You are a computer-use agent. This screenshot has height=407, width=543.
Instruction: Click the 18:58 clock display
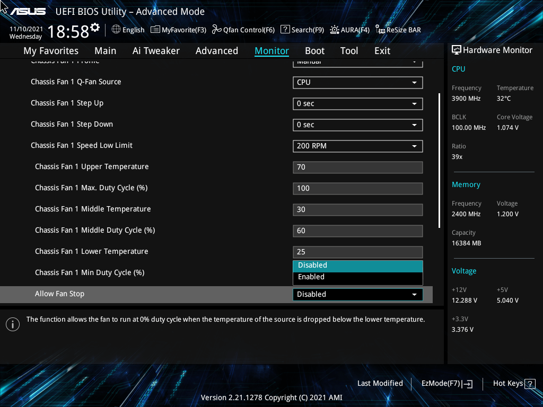click(68, 32)
